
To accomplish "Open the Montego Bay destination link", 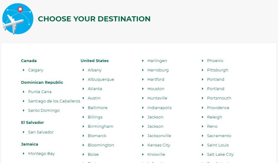I will tap(41, 154).
